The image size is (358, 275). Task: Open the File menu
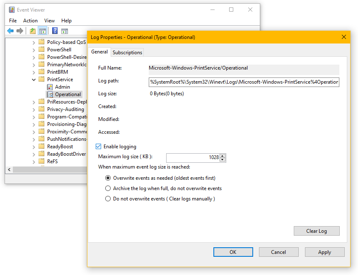tap(13, 21)
